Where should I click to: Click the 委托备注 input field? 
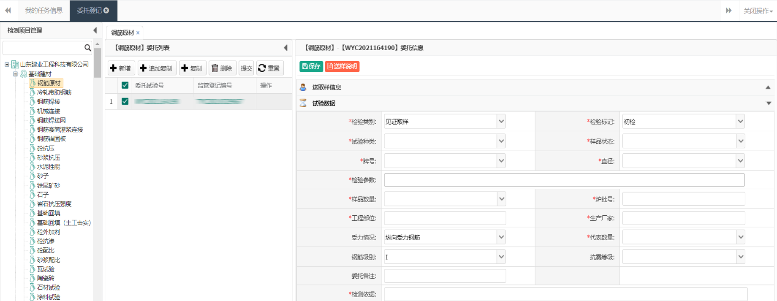pos(445,276)
